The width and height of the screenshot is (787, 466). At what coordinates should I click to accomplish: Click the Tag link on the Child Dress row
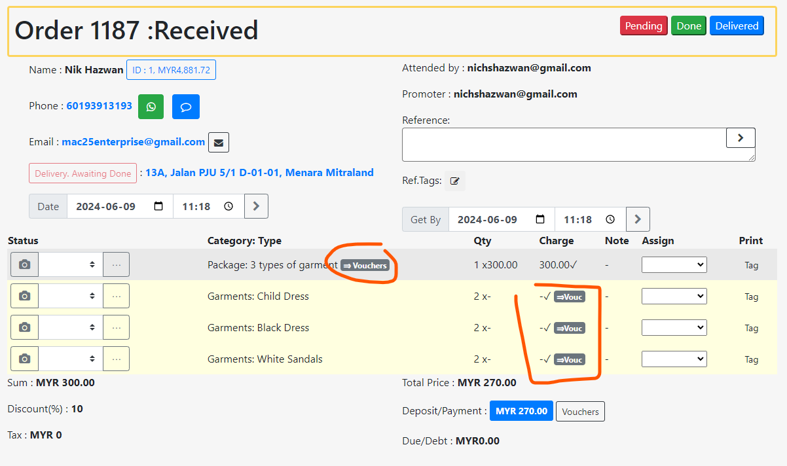(x=751, y=296)
